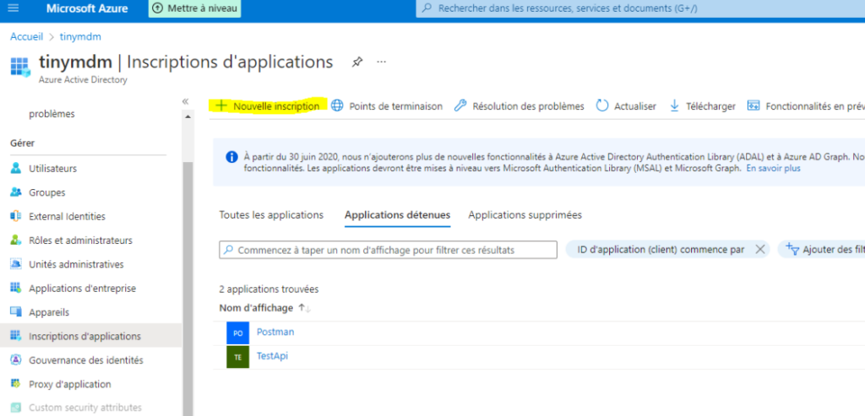Open Résolution des problèmes

click(x=520, y=106)
